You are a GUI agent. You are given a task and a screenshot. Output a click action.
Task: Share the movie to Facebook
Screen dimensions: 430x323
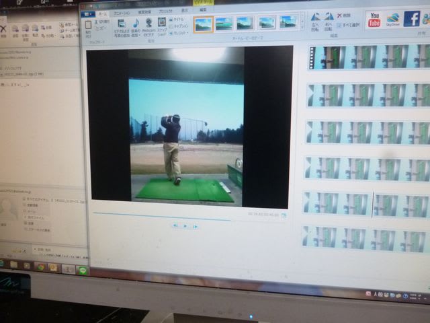click(412, 18)
